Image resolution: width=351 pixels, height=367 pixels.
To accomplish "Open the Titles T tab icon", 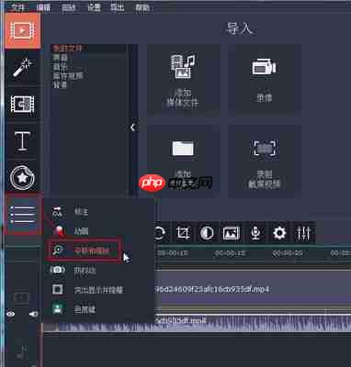I will click(x=23, y=140).
